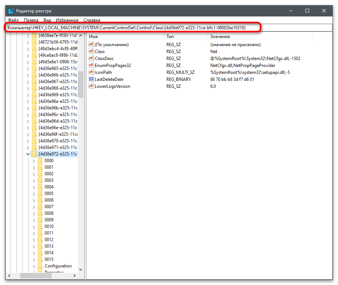Expand the 0000 subkey
This screenshot has height=285, width=338.
[34, 161]
